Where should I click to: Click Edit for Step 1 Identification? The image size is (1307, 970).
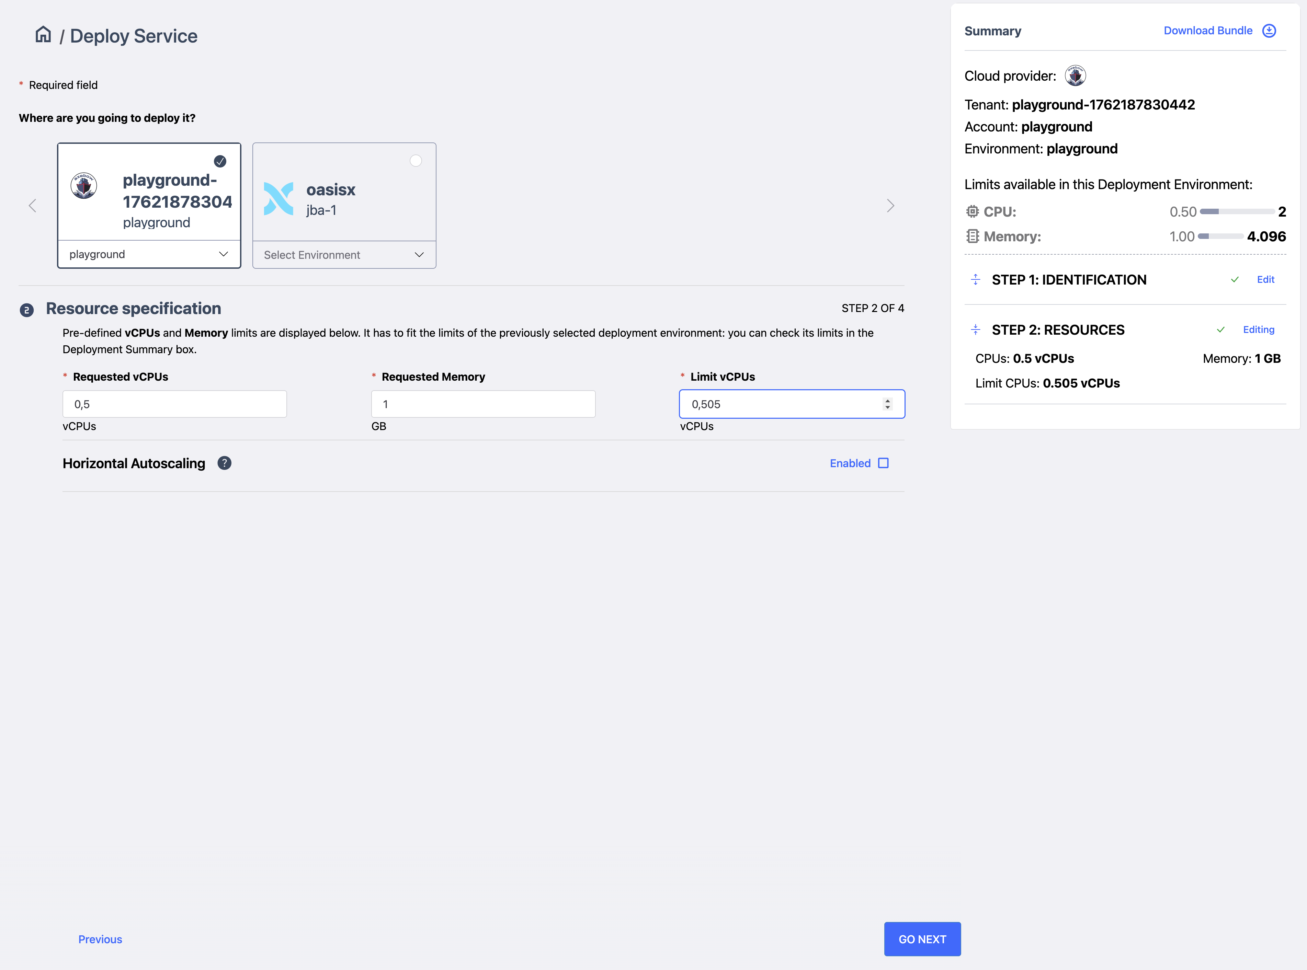1265,279
